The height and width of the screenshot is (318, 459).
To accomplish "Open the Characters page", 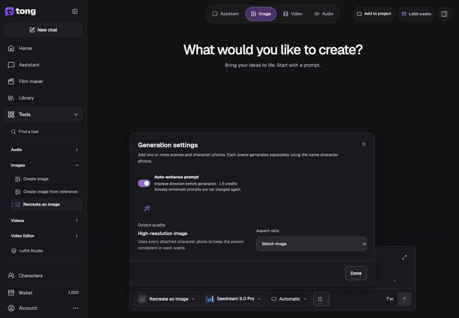I will [43, 276].
